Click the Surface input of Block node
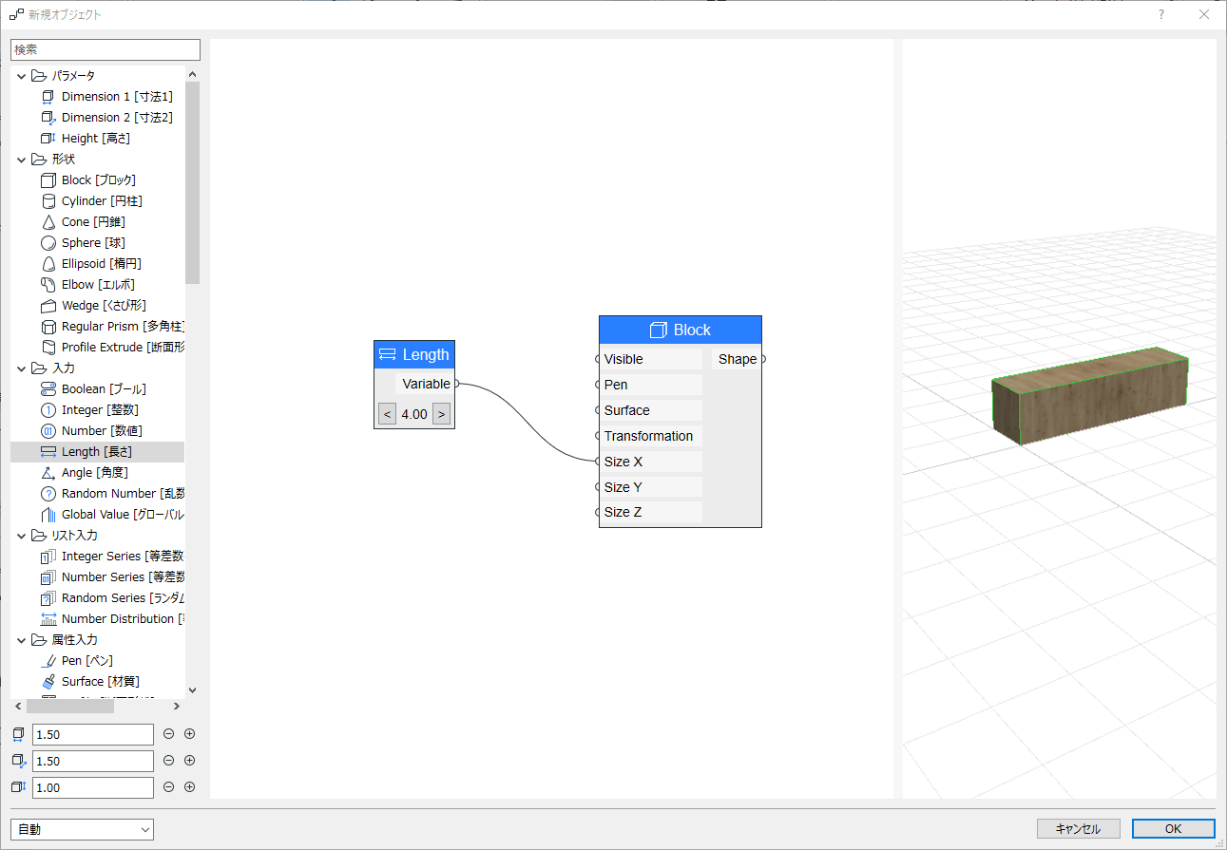Image resolution: width=1227 pixels, height=850 pixels. (x=651, y=410)
